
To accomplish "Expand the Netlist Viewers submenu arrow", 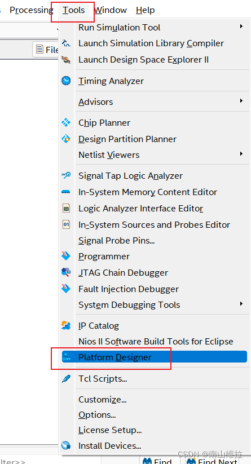I will [241, 154].
